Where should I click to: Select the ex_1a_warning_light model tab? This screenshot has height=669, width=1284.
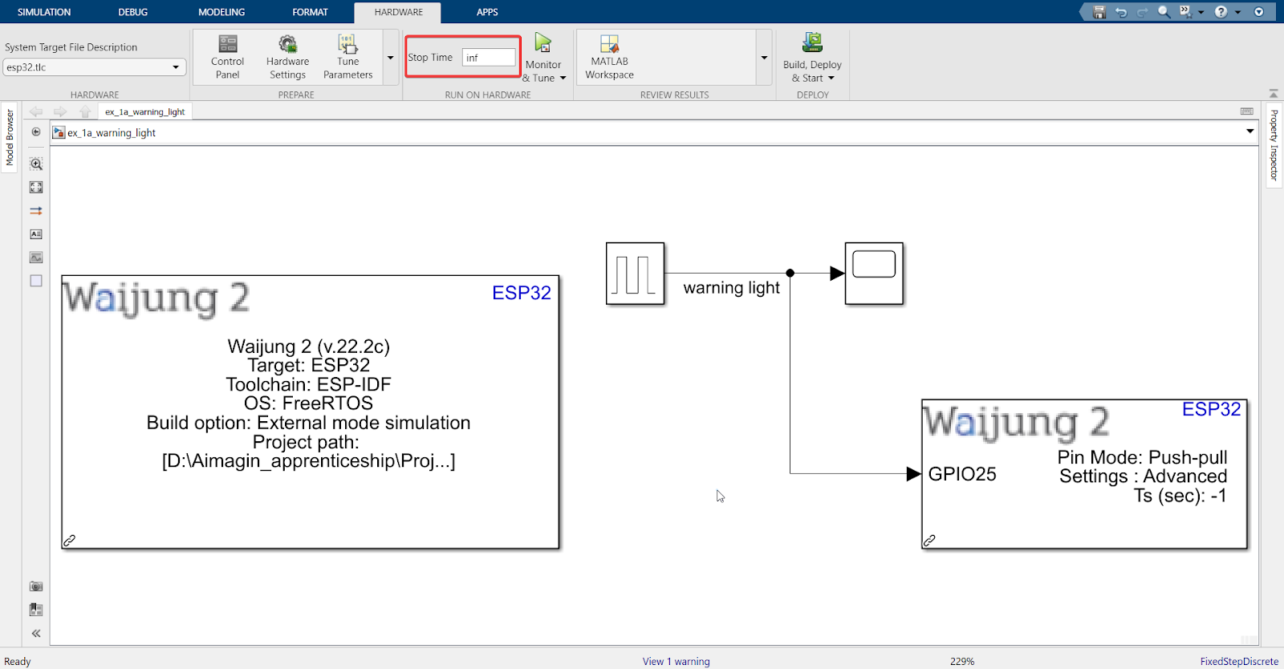[x=144, y=111]
